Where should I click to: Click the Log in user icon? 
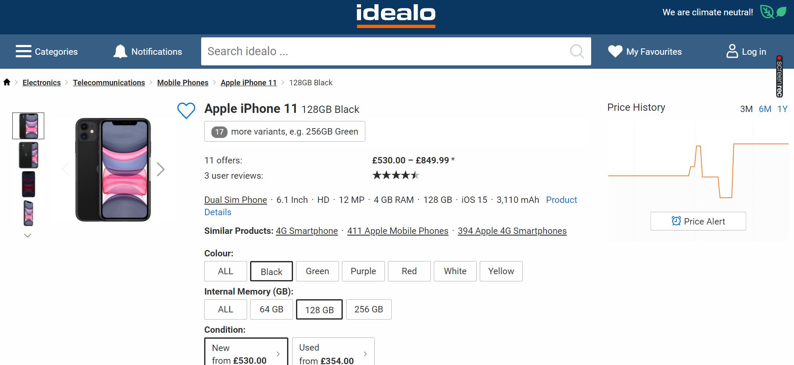(x=732, y=51)
